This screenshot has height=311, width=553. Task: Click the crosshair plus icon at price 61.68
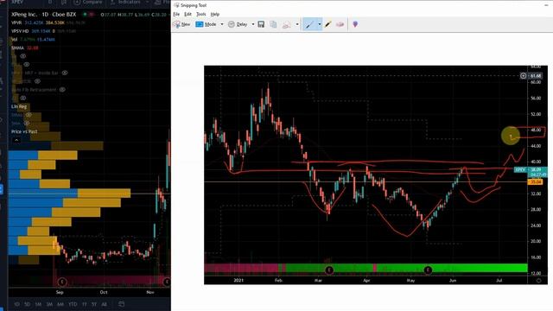coord(524,76)
